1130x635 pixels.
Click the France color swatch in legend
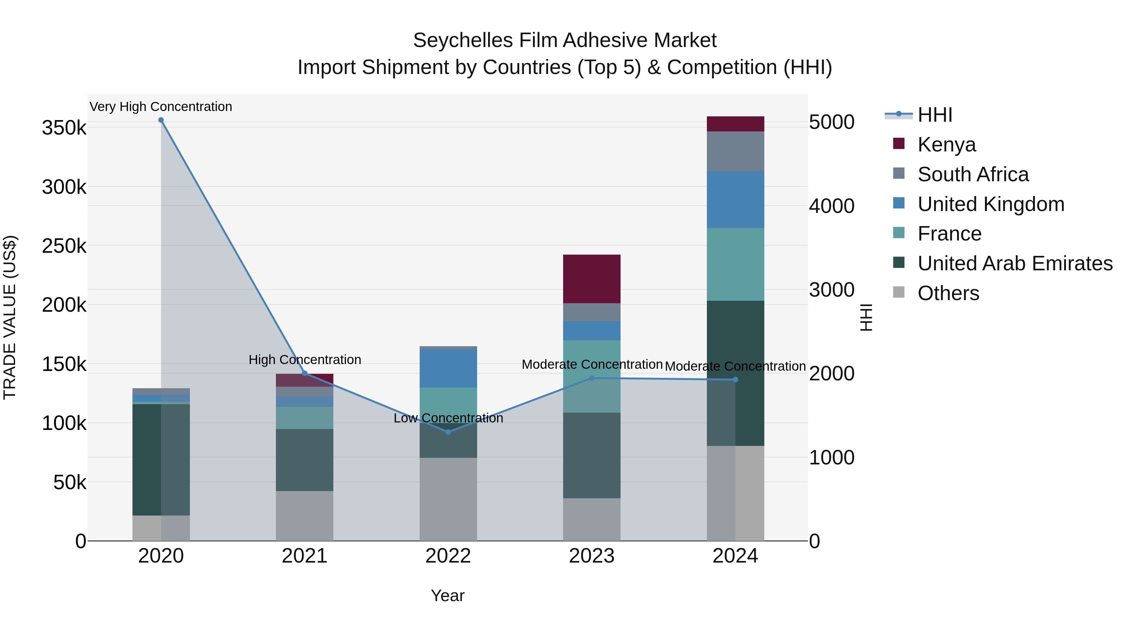pyautogui.click(x=899, y=233)
